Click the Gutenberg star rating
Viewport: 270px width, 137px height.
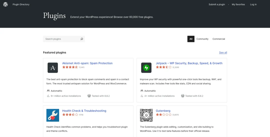coord(164,115)
